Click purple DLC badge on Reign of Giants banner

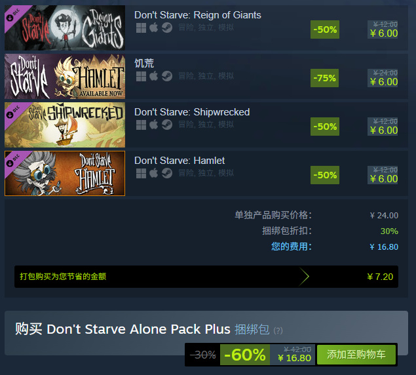coord(15,16)
